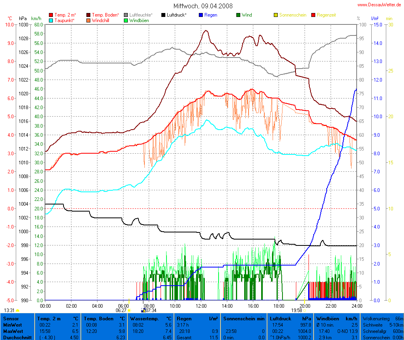Click the blue Regen legend square
This screenshot has height=340, width=404.
(x=201, y=15)
